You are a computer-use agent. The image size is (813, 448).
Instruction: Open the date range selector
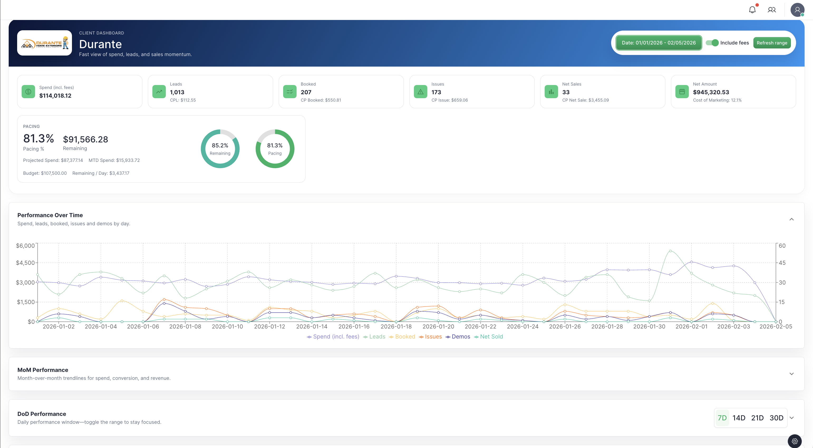659,43
